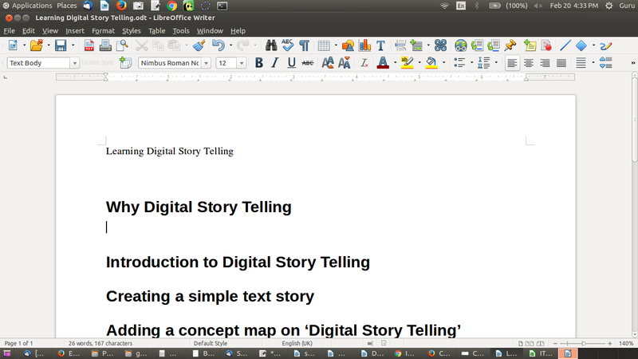Click English (UK) language in status bar
Viewport: 638px width, 359px height.
point(297,344)
